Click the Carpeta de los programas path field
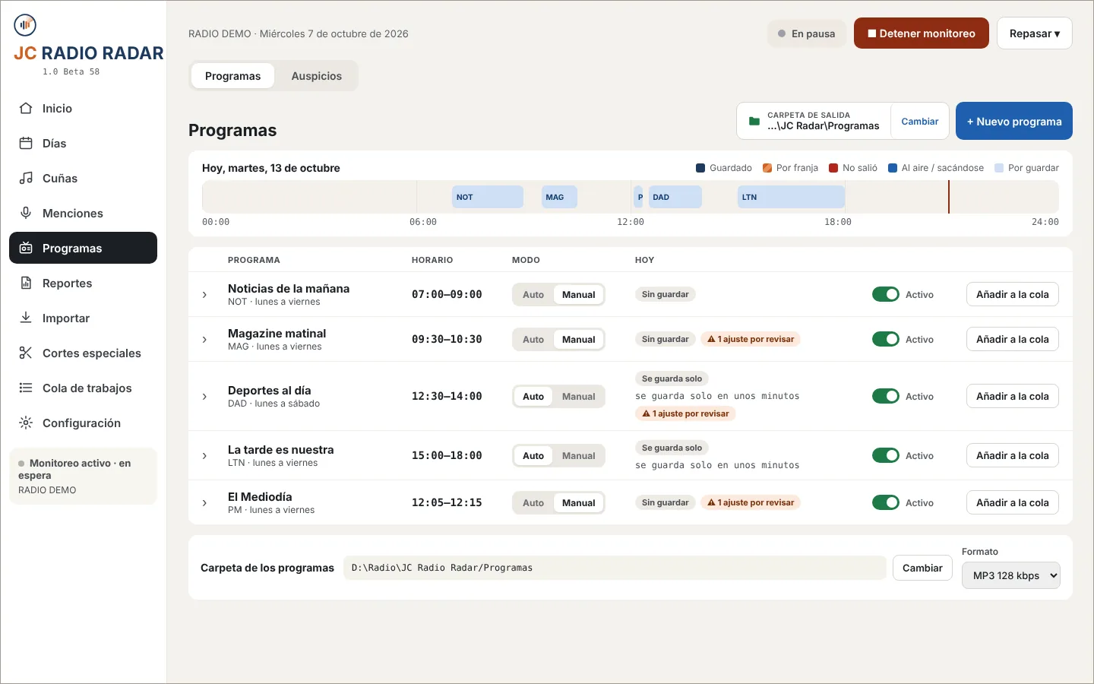This screenshot has width=1094, height=684. click(615, 568)
